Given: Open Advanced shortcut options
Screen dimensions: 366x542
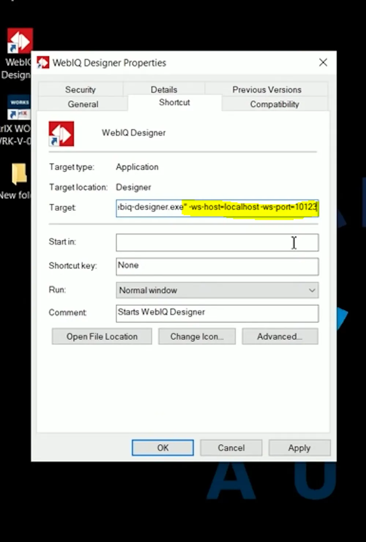Looking at the screenshot, I should [x=280, y=336].
